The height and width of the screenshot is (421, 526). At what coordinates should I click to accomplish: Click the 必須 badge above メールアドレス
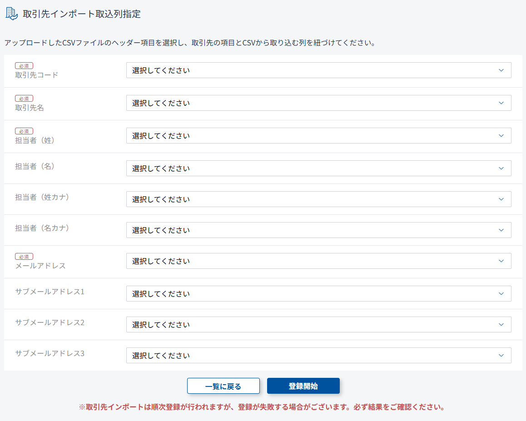(24, 257)
